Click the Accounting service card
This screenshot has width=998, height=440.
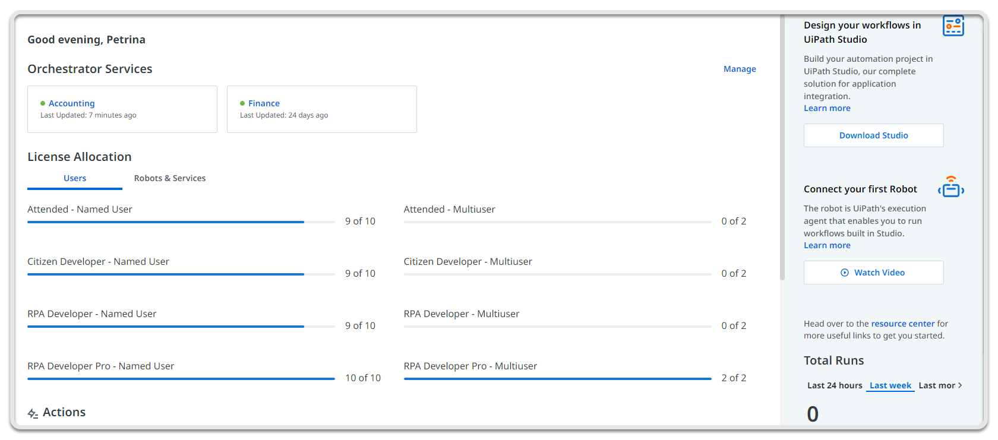[122, 109]
